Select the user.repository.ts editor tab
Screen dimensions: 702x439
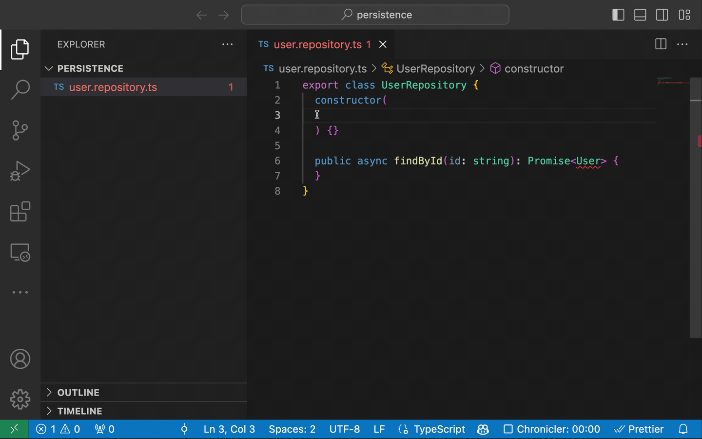tap(317, 44)
